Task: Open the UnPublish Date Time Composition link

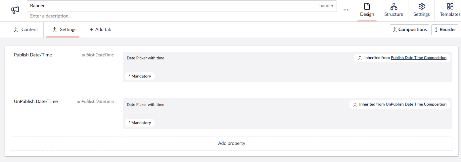Action: click(416, 104)
